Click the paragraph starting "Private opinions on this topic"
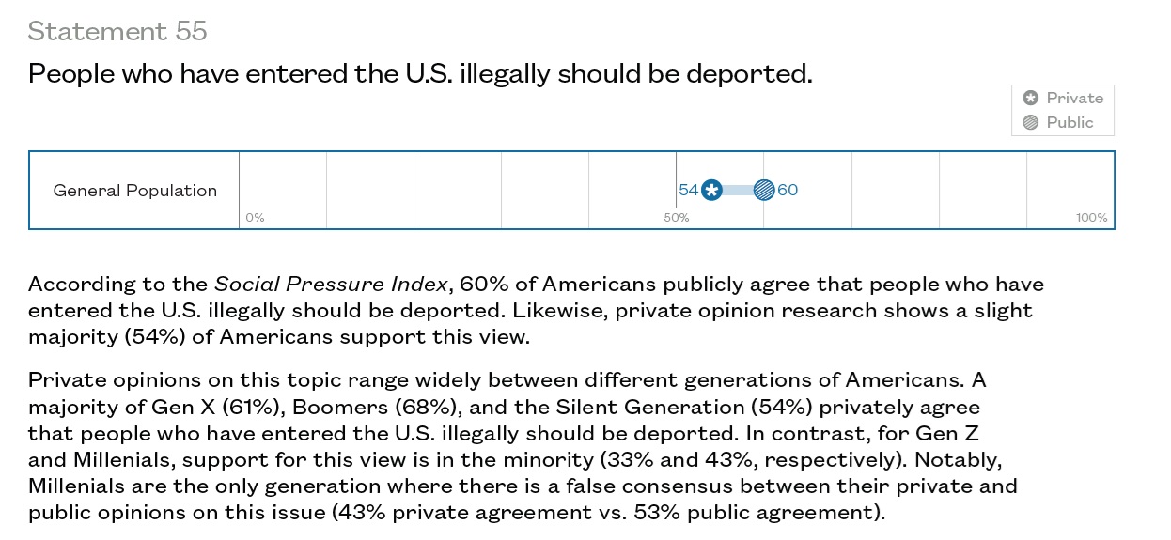Image resolution: width=1171 pixels, height=540 pixels. (x=523, y=446)
